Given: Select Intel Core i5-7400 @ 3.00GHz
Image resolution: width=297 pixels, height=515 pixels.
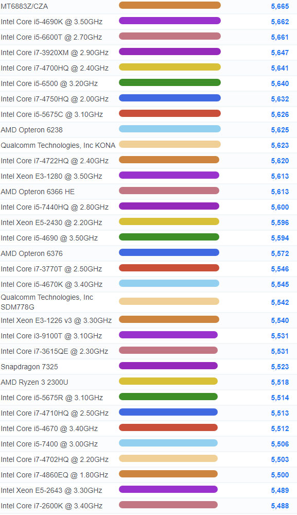Looking at the screenshot, I should pyautogui.click(x=49, y=444).
